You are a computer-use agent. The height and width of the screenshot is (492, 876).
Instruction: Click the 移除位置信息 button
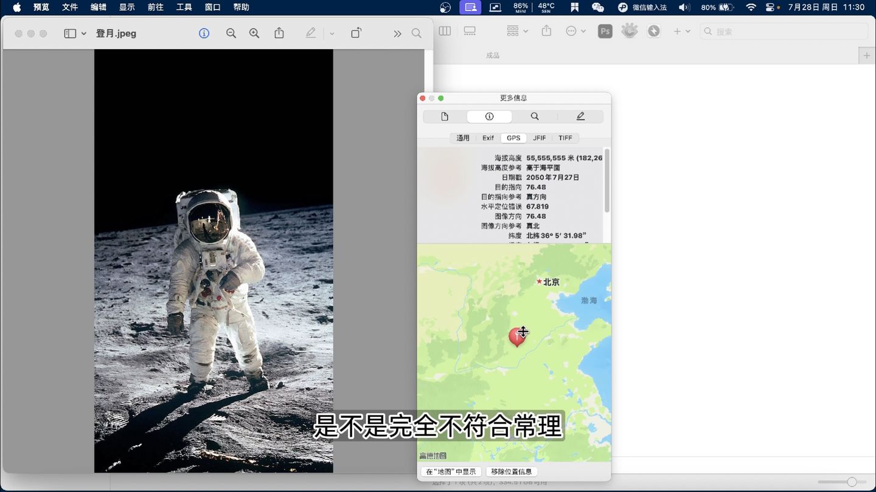tap(511, 472)
